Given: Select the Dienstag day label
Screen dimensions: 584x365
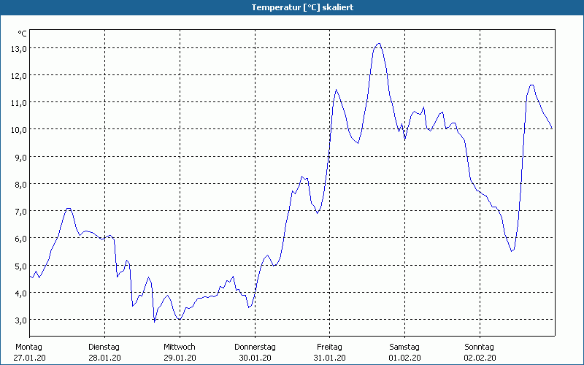Looking at the screenshot, I should tap(104, 347).
